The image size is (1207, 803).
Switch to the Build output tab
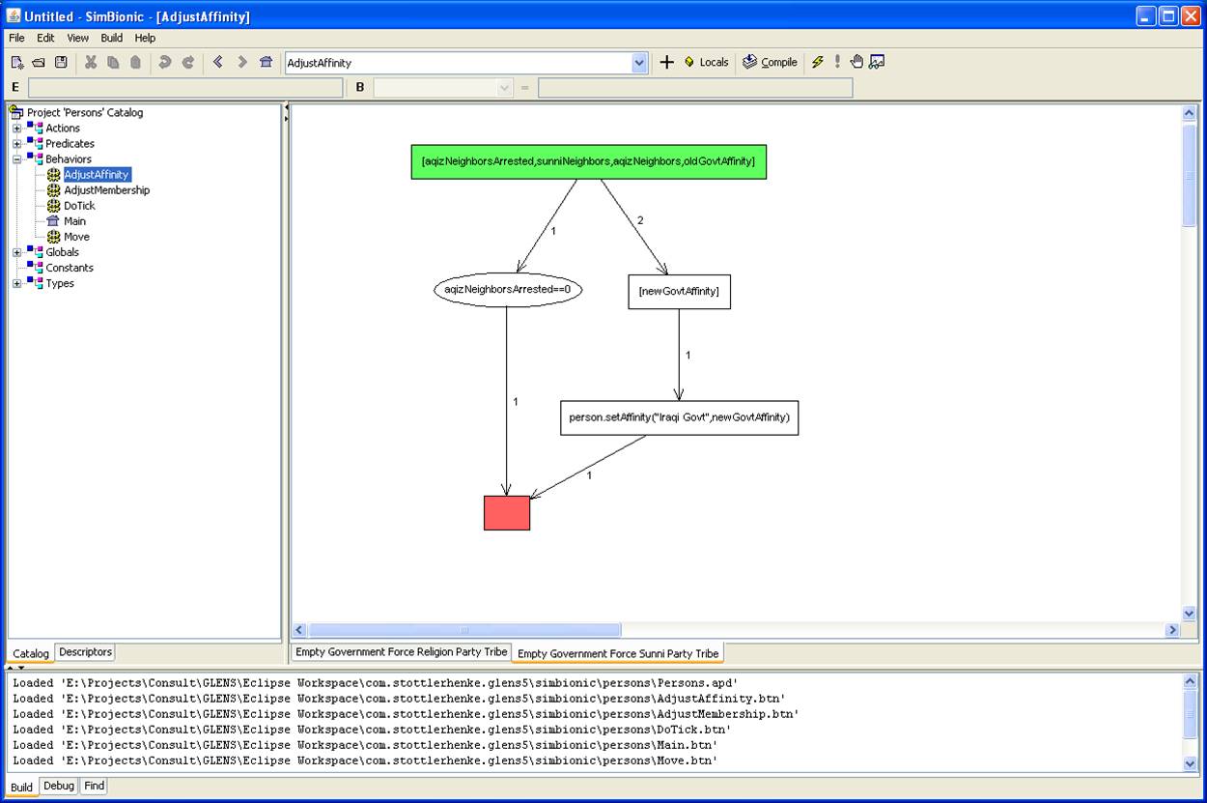[x=21, y=787]
